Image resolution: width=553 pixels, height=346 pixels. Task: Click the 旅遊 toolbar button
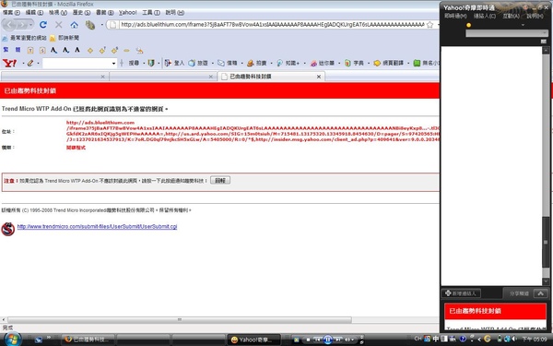(198, 63)
